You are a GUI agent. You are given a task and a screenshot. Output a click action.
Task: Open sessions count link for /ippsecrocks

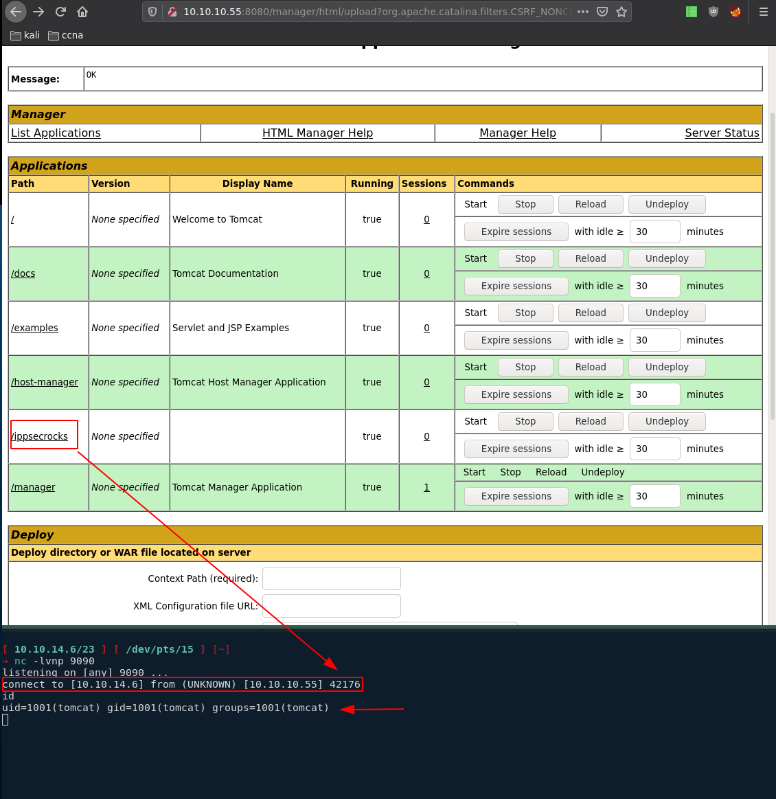pos(426,436)
